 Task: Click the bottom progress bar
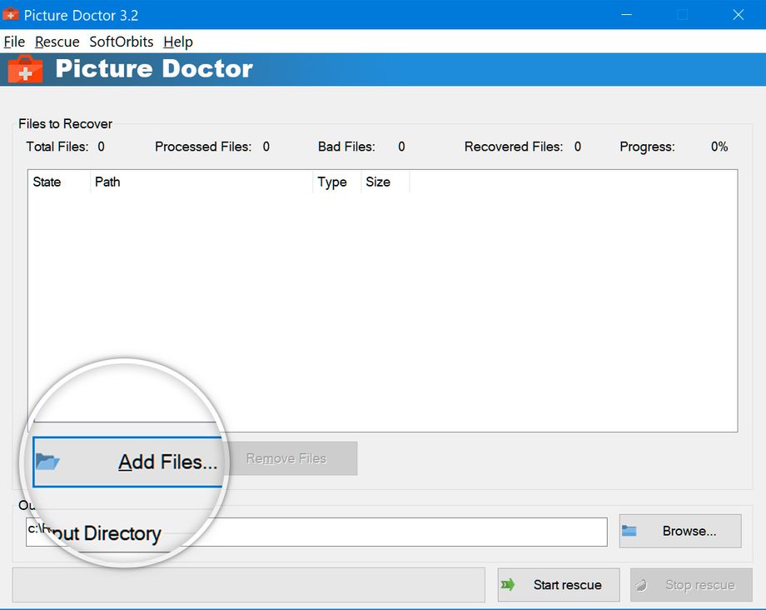pos(249,585)
